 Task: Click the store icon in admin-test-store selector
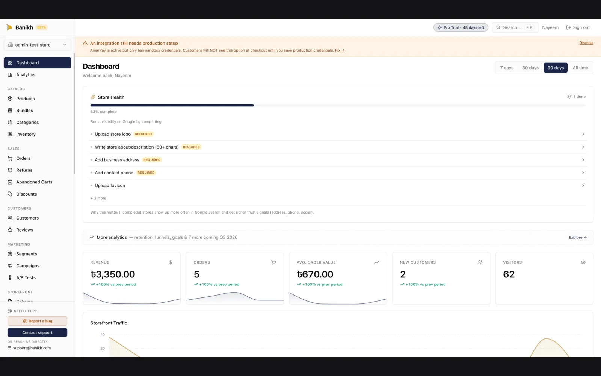(x=11, y=45)
